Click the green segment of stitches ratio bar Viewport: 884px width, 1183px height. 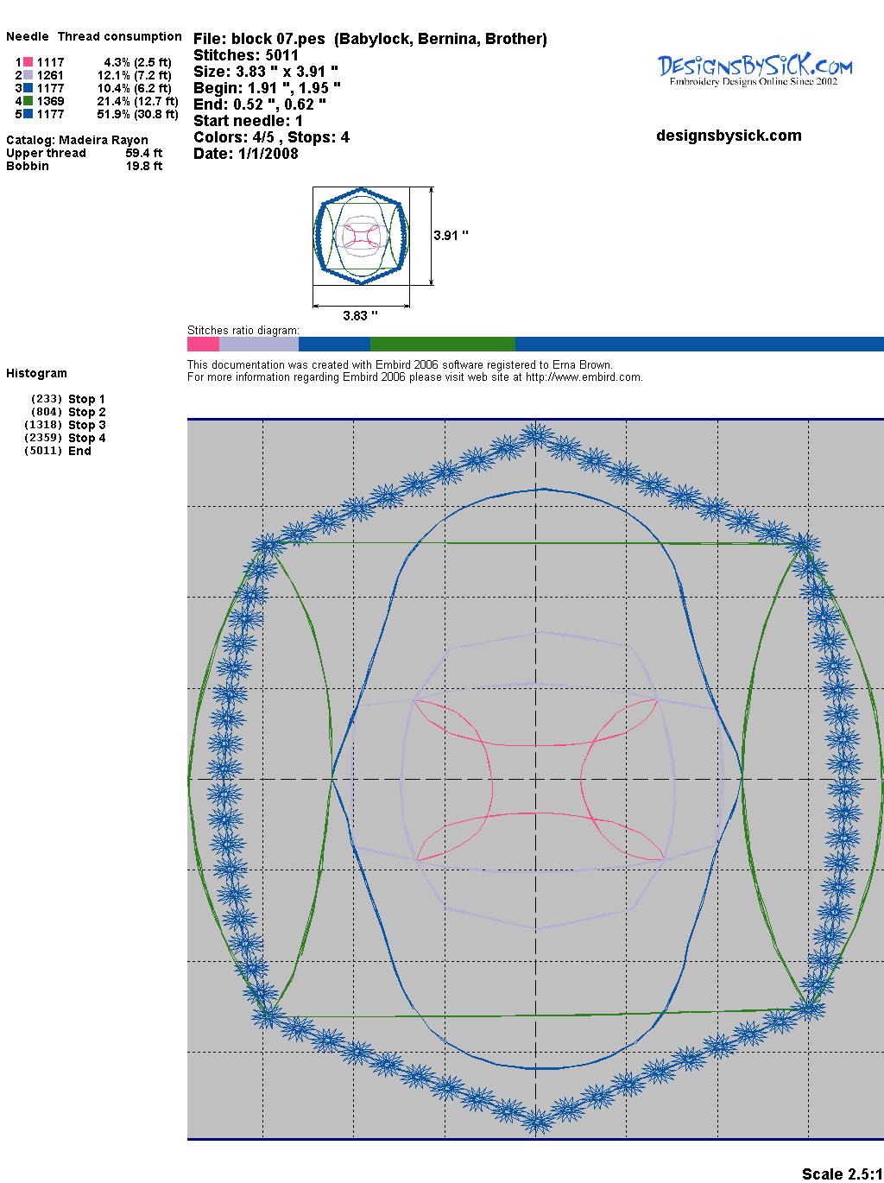442,345
